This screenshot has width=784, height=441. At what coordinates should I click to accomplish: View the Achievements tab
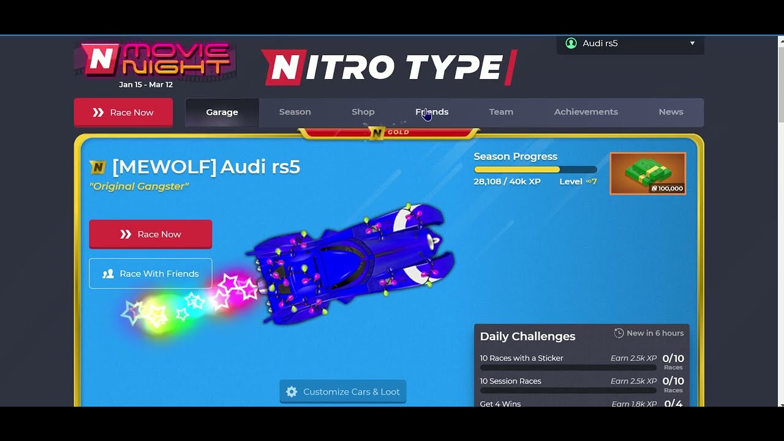tap(586, 112)
